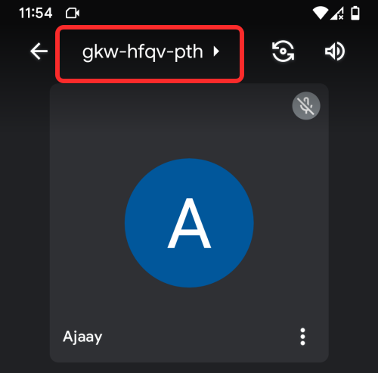Select Ajaay's blue avatar circle
The height and width of the screenshot is (373, 378).
(x=189, y=223)
